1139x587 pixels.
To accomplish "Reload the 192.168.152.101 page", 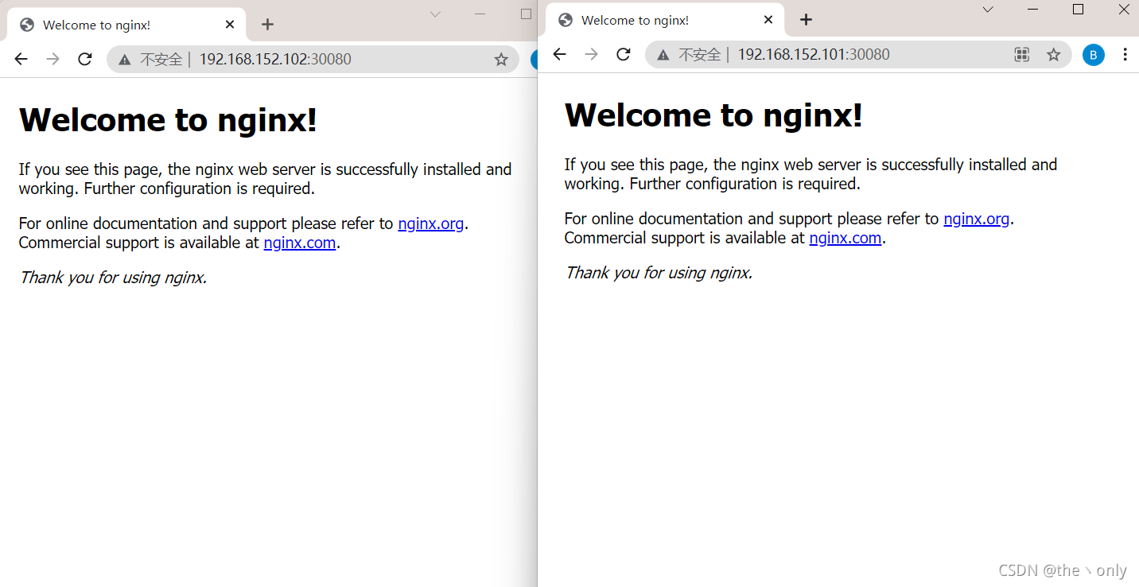I will 624,54.
